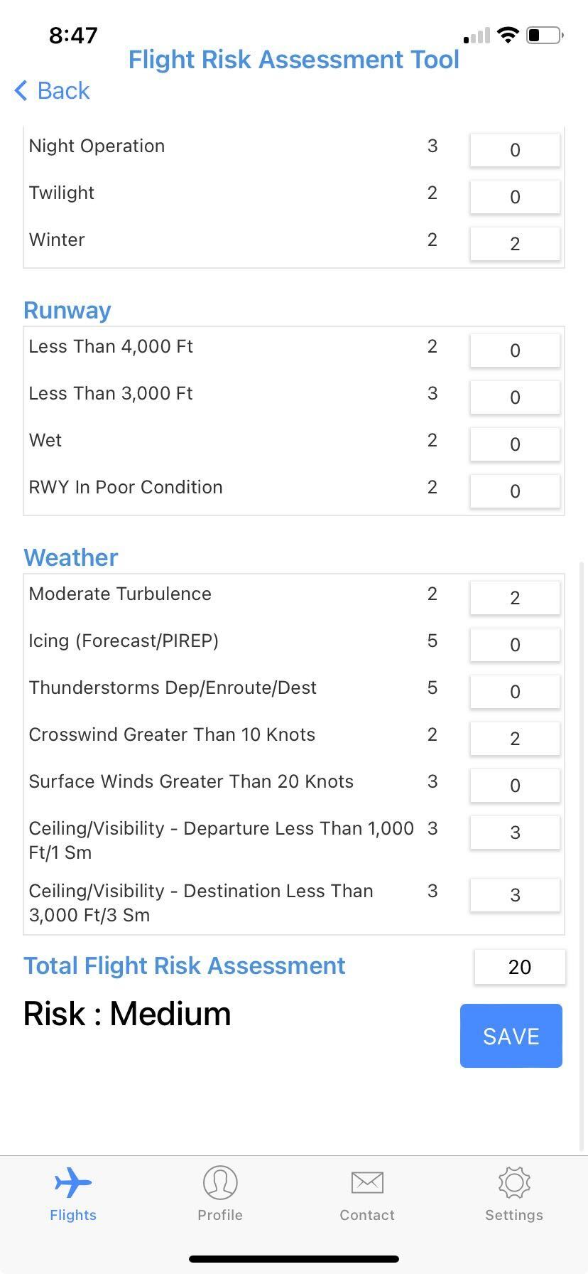This screenshot has height=1274, width=588.
Task: Select the Total Flight Risk Assessment field
Action: point(520,967)
